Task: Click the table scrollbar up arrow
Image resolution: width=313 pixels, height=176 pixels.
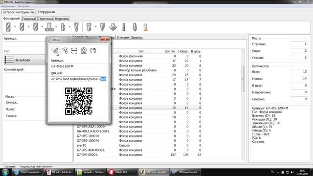Action: [243, 51]
